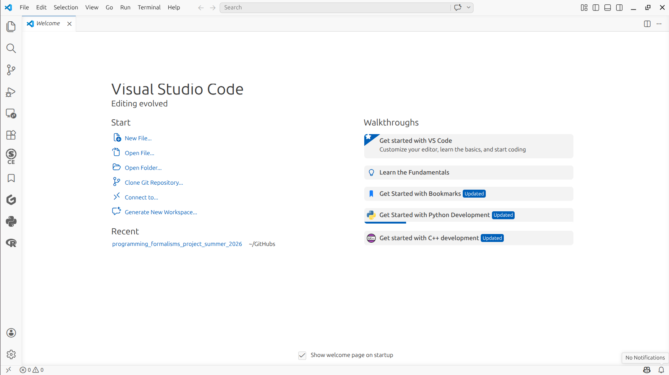Toggle the Primary Side Bar
The height and width of the screenshot is (375, 669).
tap(596, 8)
